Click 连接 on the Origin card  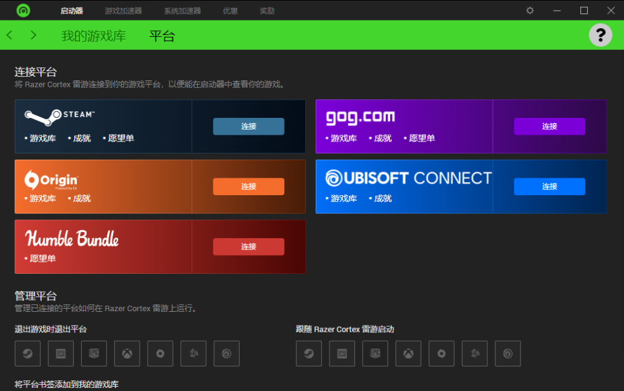pyautogui.click(x=249, y=186)
